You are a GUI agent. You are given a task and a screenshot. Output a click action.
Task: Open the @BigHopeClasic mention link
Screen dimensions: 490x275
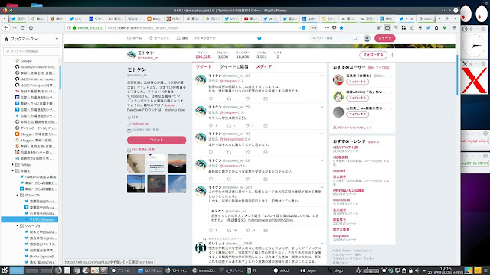pyautogui.click(x=233, y=139)
